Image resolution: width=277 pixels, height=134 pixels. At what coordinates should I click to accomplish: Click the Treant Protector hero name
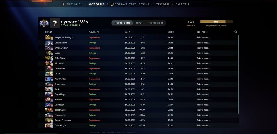pos(63,120)
